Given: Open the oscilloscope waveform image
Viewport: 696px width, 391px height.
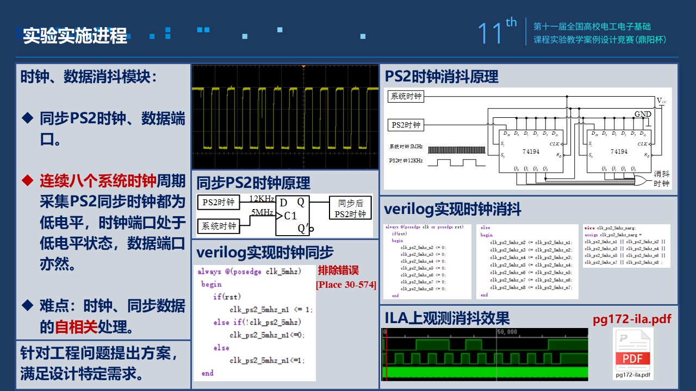Looking at the screenshot, I should coord(285,116).
